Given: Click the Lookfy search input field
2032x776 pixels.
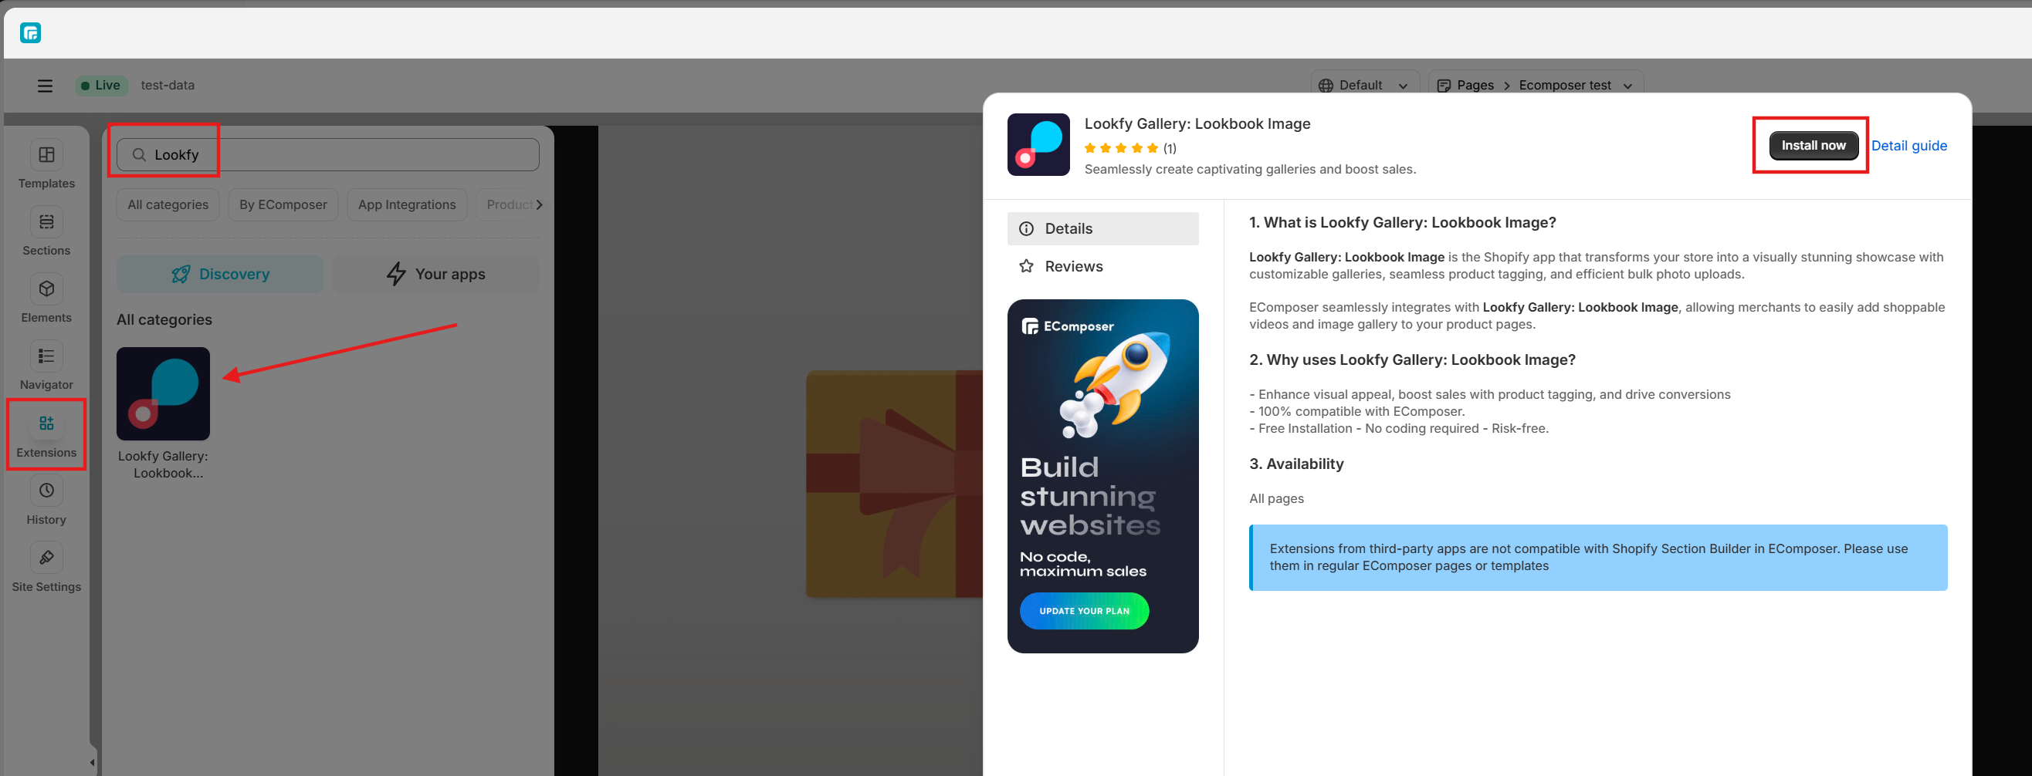Looking at the screenshot, I should tap(328, 155).
